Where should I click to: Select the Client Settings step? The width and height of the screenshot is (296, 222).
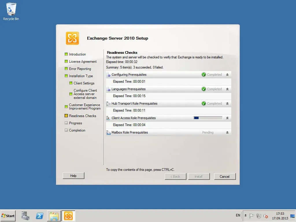click(x=84, y=83)
